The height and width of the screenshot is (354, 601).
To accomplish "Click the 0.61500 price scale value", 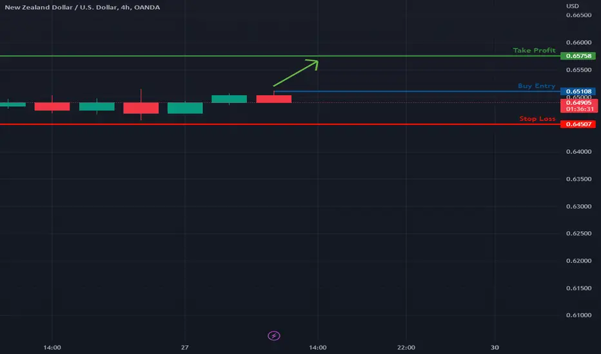I will [x=578, y=288].
